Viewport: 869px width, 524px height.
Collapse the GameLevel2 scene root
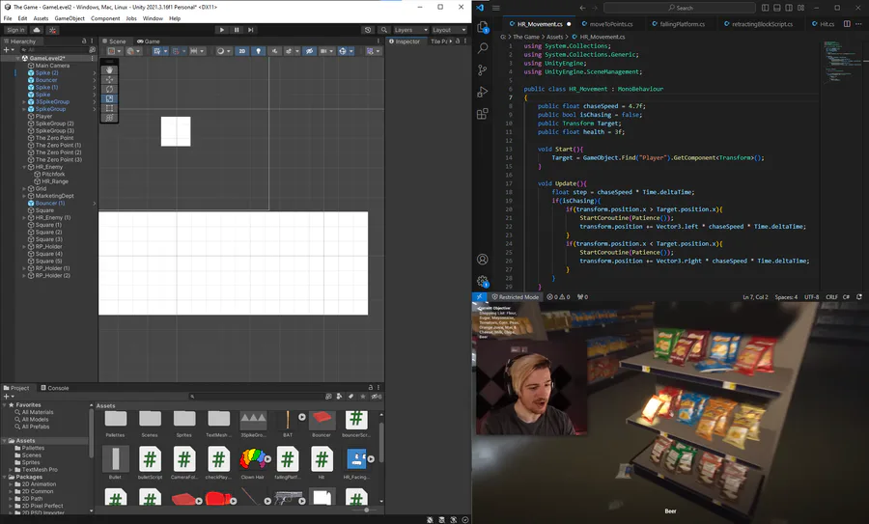(17, 58)
